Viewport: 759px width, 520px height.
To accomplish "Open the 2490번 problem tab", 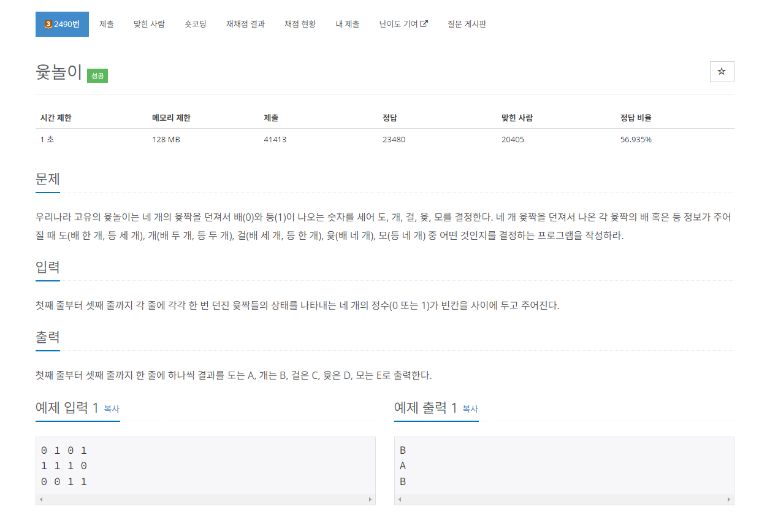I will pyautogui.click(x=62, y=25).
